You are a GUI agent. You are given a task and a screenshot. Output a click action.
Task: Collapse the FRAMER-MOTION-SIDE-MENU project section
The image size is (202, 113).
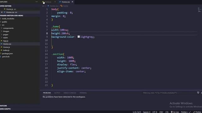pos(12,15)
